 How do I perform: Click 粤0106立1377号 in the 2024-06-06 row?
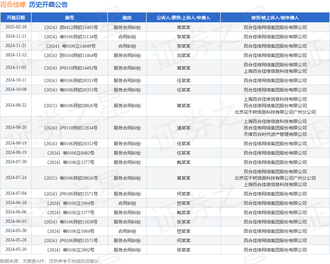71,212
